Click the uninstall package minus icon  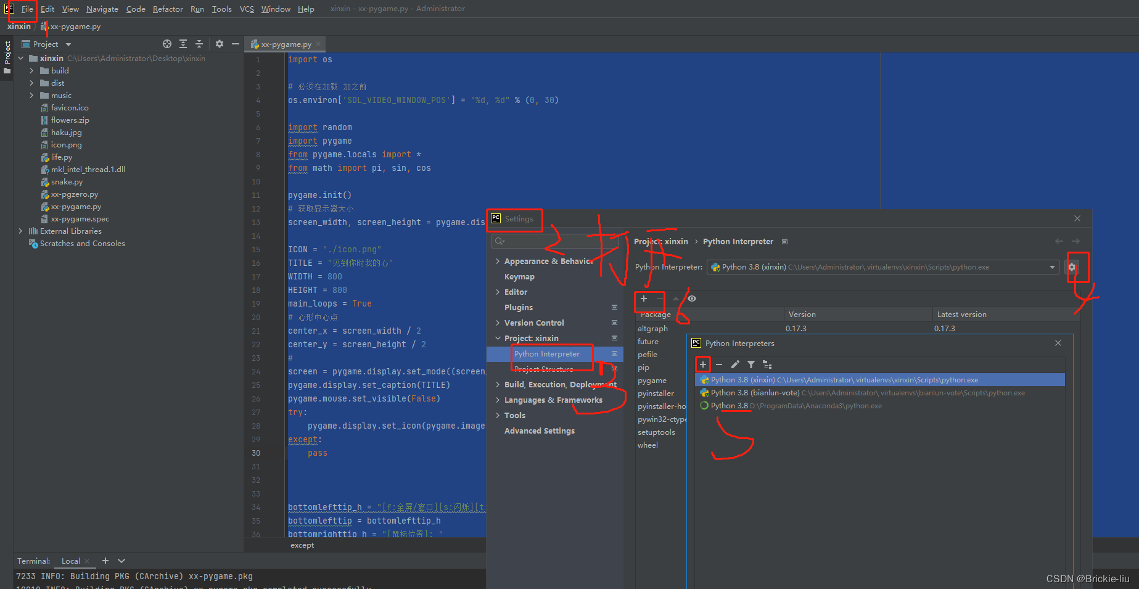pos(659,299)
